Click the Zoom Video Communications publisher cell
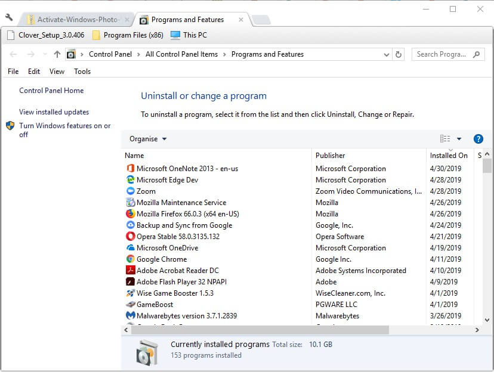The image size is (494, 372). [x=369, y=191]
